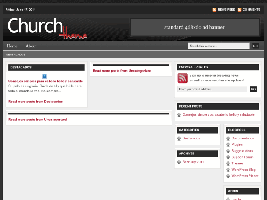Click the Comments RSS icon
Viewport: 267px width, 200px height.
coord(239,10)
